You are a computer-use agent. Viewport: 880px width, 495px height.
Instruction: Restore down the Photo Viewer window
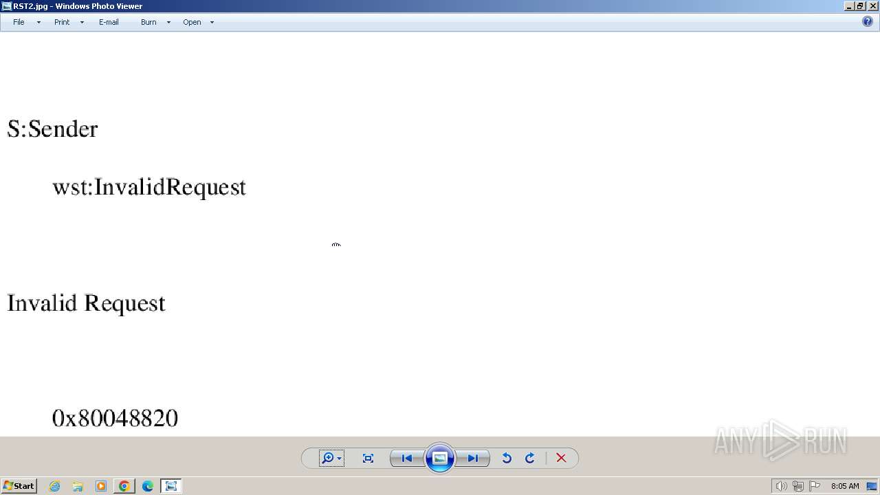coord(860,6)
